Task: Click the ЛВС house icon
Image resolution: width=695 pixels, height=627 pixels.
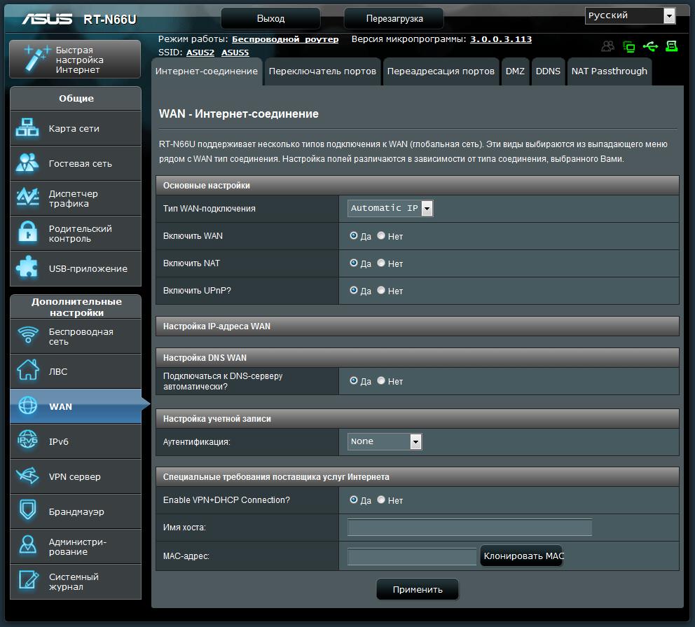Action: tap(28, 370)
